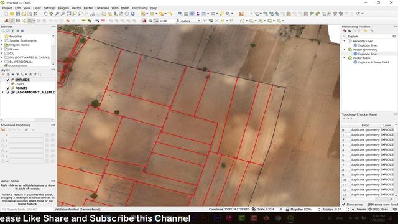Open the Plugins menu

[x=63, y=8]
